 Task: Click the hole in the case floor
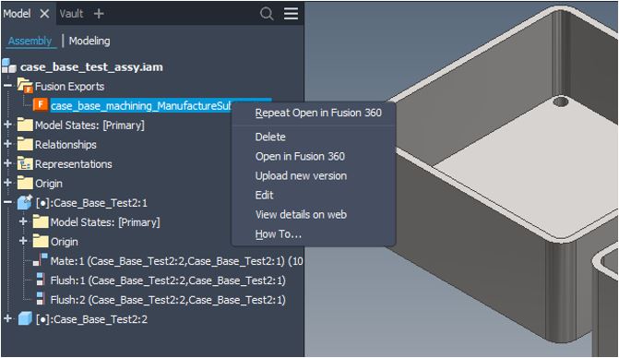(x=560, y=101)
